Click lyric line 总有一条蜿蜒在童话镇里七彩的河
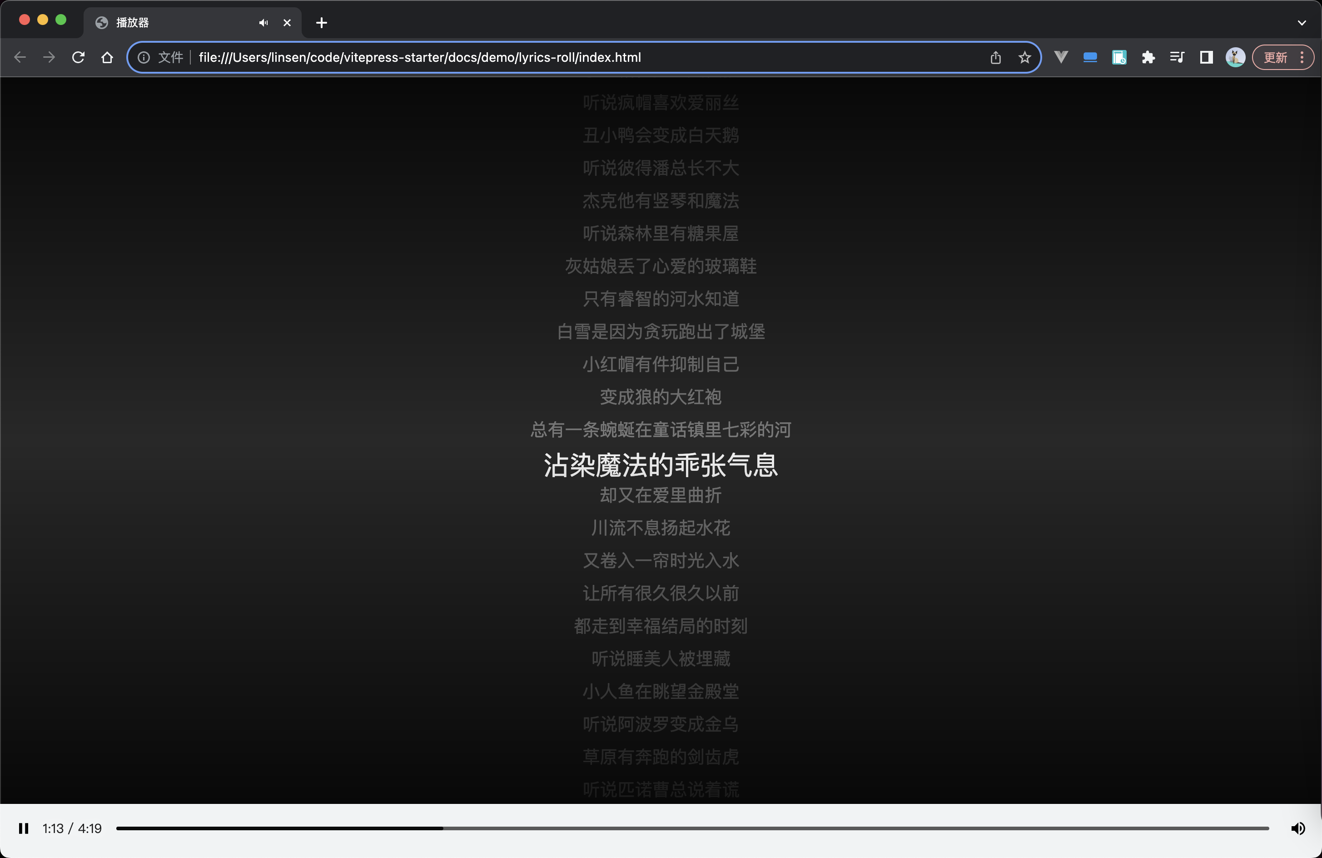This screenshot has height=858, width=1322. click(x=661, y=429)
